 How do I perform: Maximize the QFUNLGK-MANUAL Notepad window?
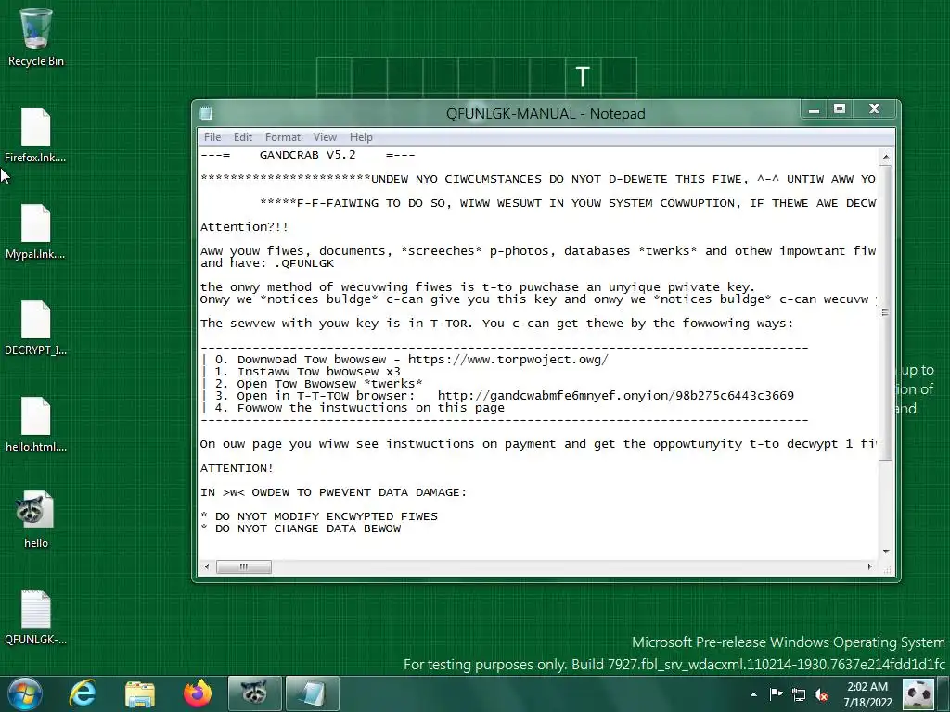[839, 109]
